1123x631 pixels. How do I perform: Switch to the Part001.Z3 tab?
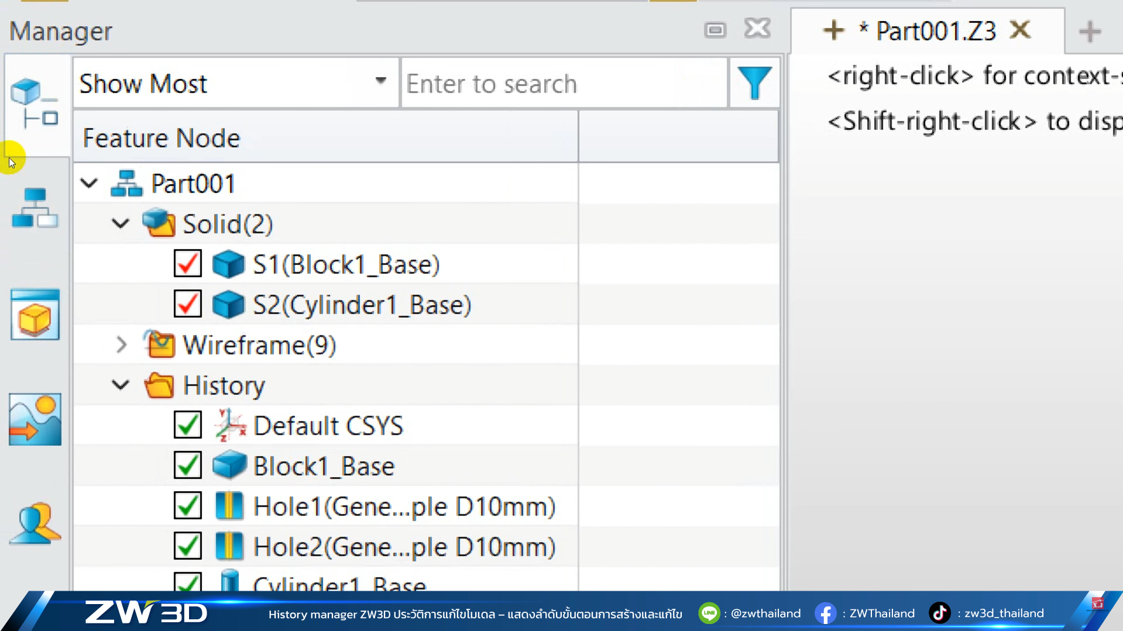(x=935, y=32)
